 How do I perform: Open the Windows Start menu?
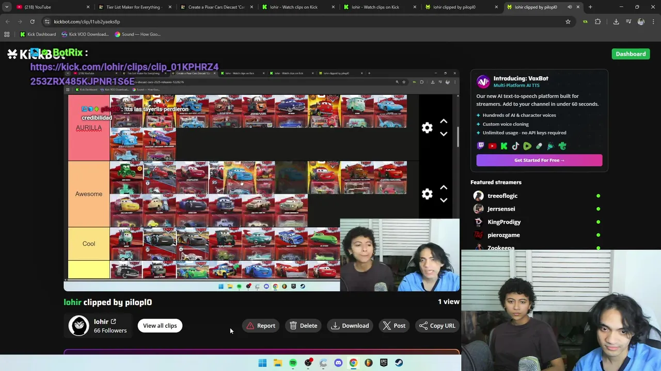tap(262, 363)
